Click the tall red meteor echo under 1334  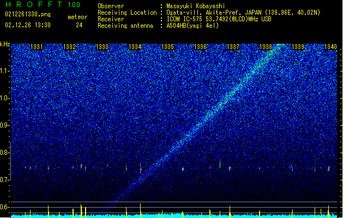(141, 168)
